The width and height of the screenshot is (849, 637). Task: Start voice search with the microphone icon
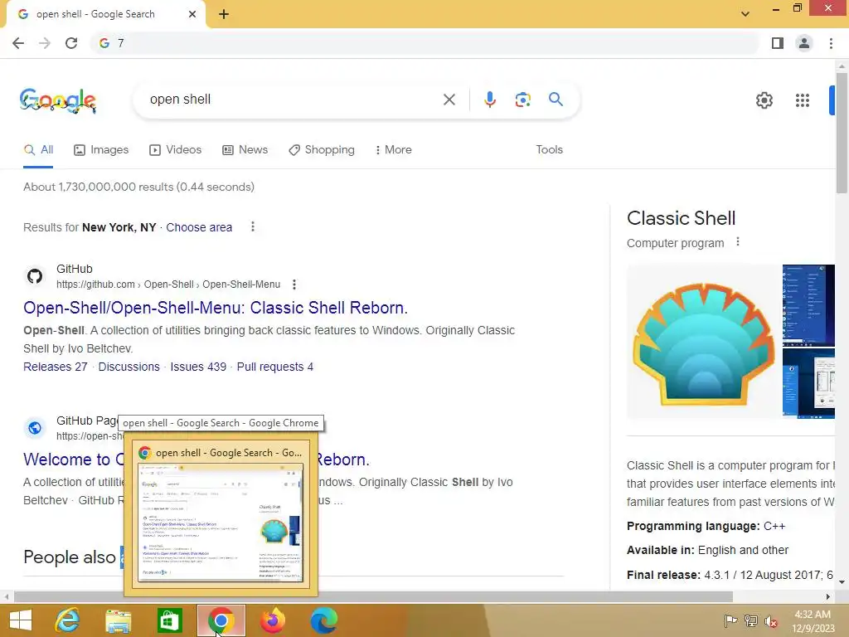coord(489,100)
